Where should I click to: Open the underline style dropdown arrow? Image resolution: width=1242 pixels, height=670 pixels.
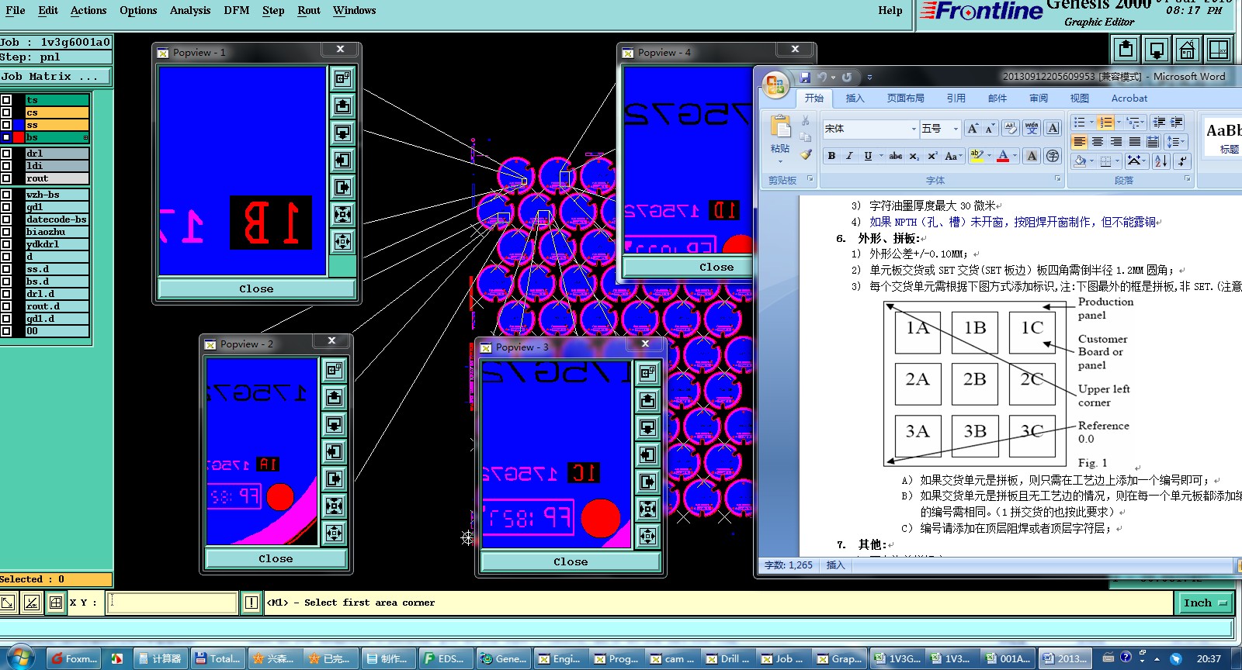click(x=880, y=156)
